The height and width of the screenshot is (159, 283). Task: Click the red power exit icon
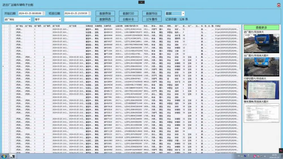[x=279, y=5]
